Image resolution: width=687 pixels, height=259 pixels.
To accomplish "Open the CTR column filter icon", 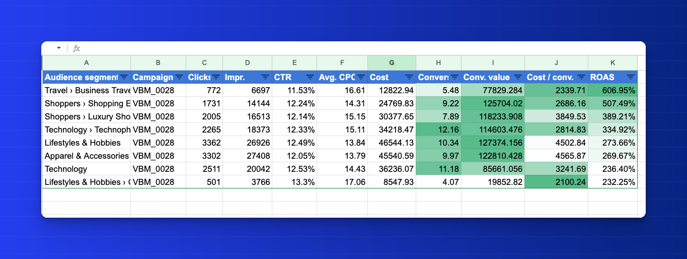I will [x=310, y=78].
